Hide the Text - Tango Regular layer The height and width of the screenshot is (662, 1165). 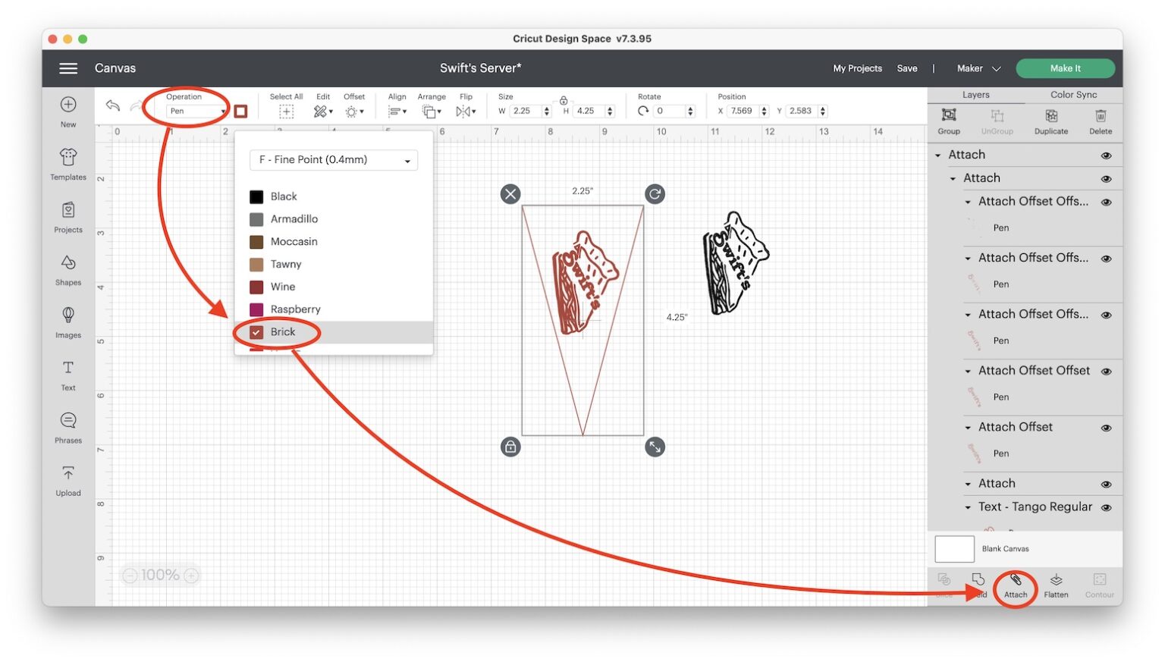[x=1107, y=507]
